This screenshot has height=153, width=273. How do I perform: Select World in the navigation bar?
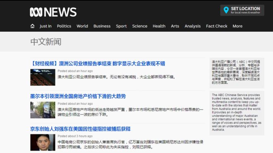pos(82,26)
